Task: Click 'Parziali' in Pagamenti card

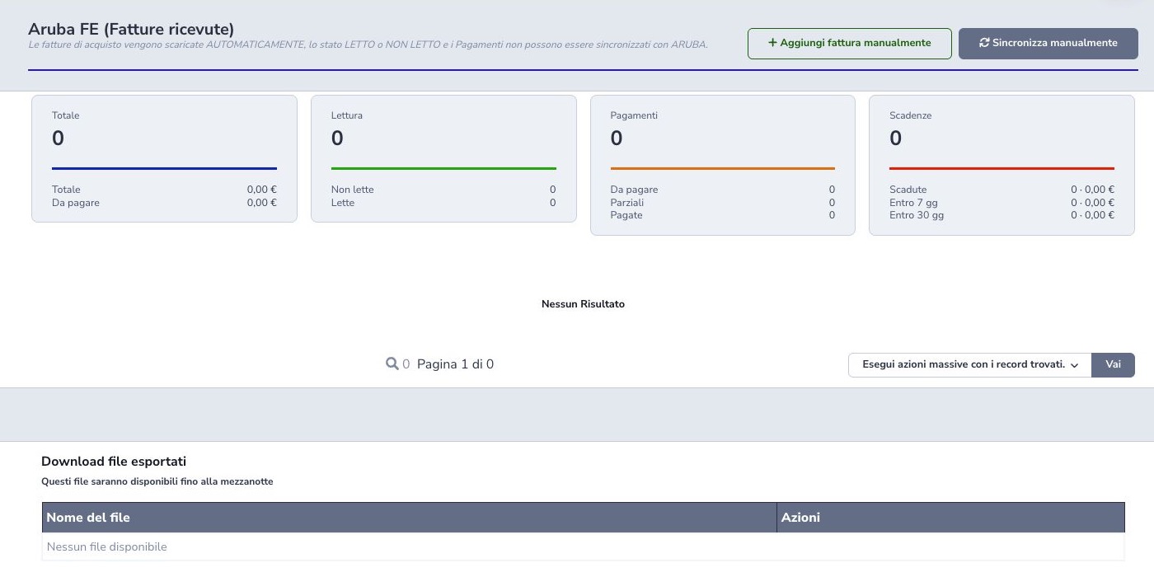Action: 722,203
